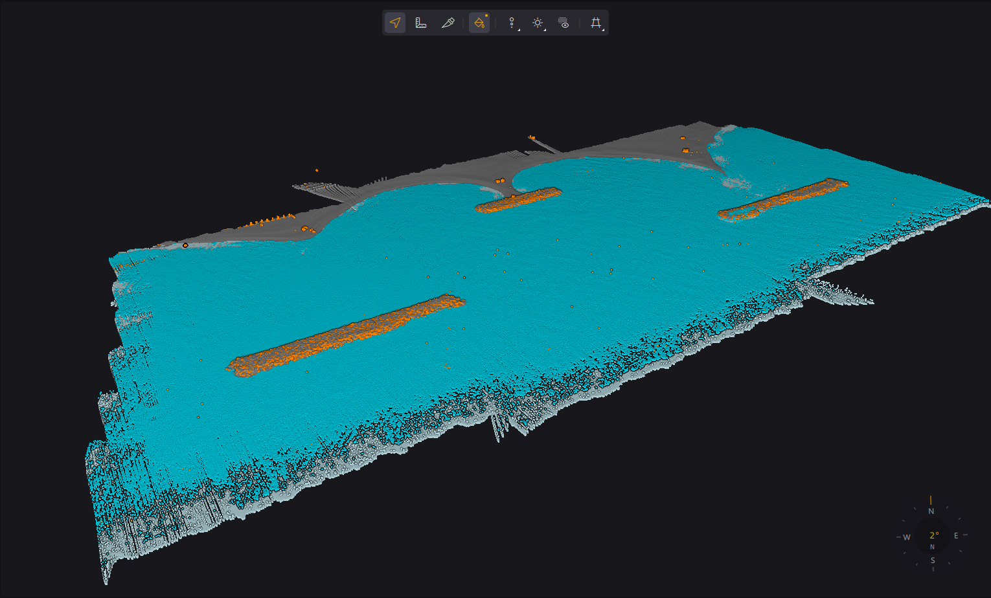
Task: Activate the ruler measurement tool
Action: click(x=421, y=23)
